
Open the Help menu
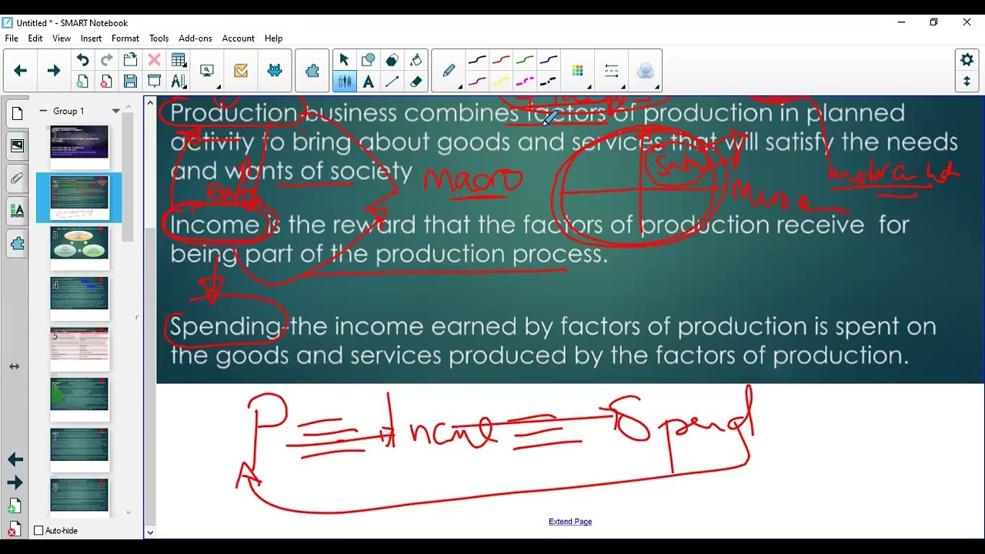pyautogui.click(x=273, y=38)
